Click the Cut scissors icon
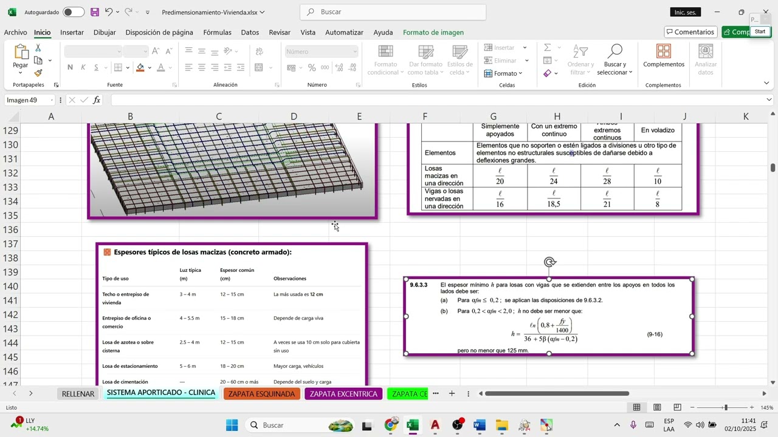Viewport: 778px width, 437px height. 38,48
